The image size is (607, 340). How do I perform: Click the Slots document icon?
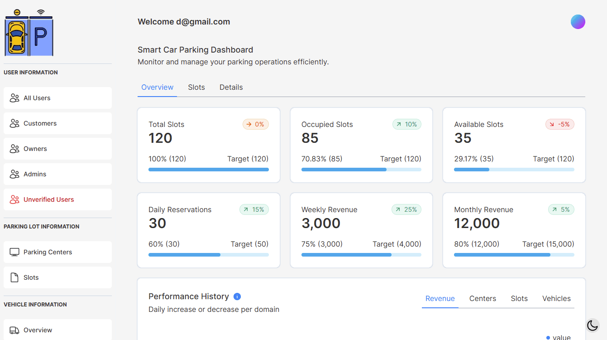click(x=14, y=277)
